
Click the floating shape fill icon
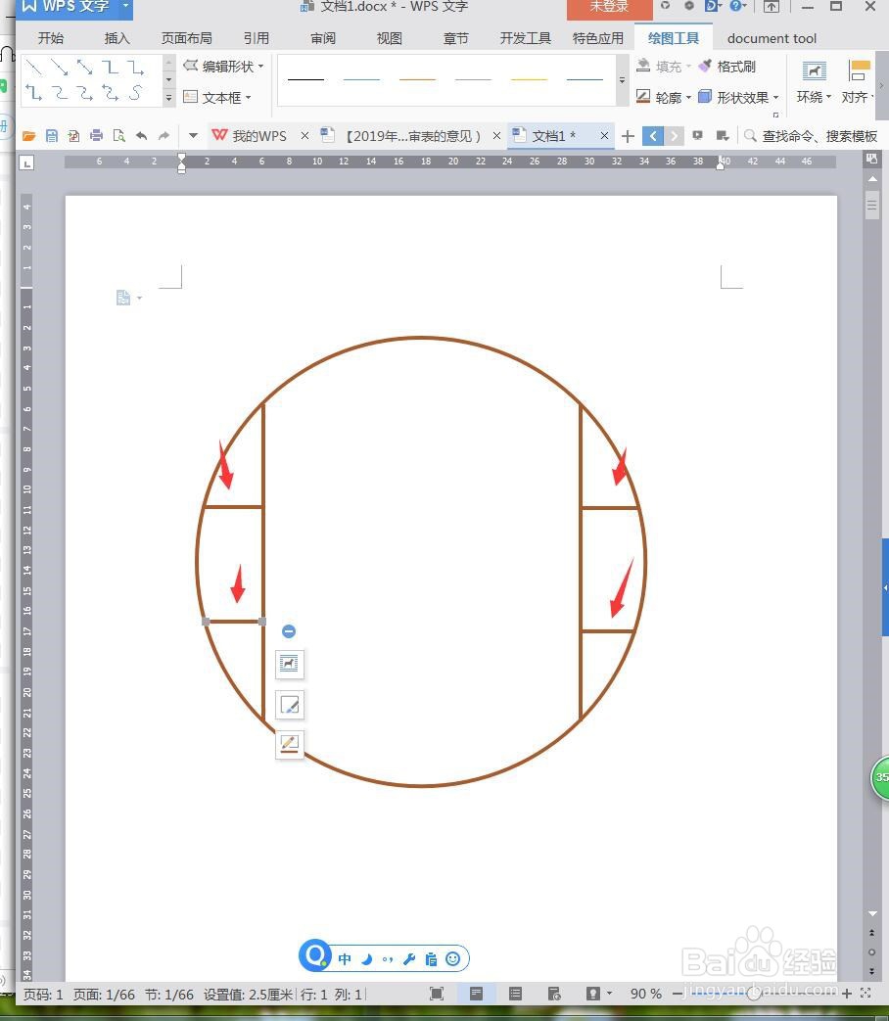[x=289, y=705]
